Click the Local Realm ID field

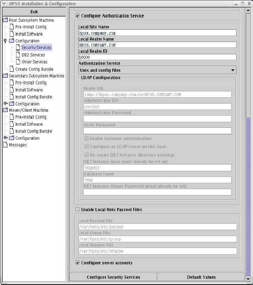click(157, 57)
